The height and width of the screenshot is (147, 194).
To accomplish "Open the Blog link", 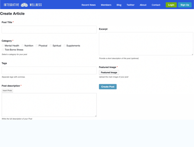I will (x=119, y=5).
